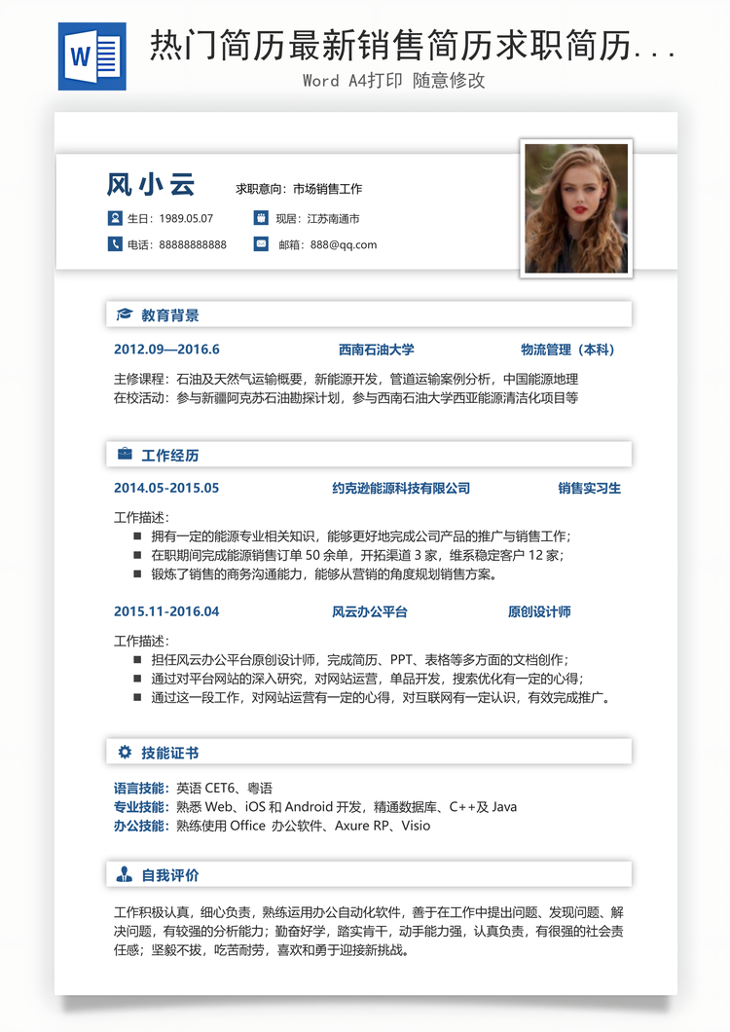Click subtitle Word A4打印 随意修改
This screenshot has width=730, height=1032.
pos(393,80)
